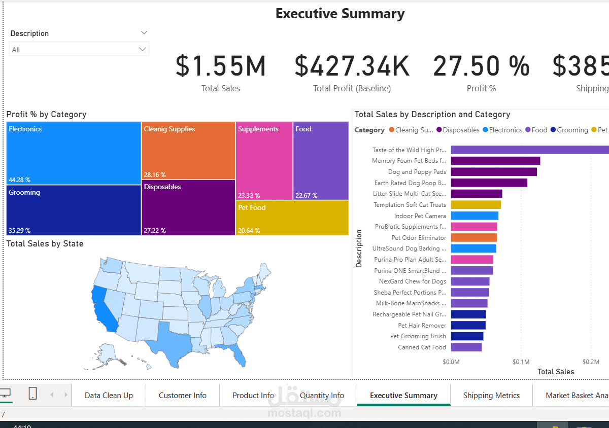Select the Dog and Puppy Pads bar

coord(494,172)
